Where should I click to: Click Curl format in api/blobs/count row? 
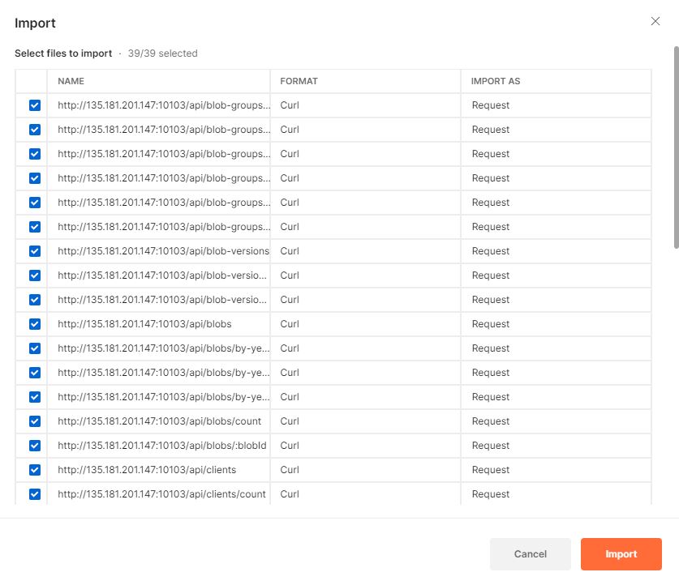click(290, 421)
